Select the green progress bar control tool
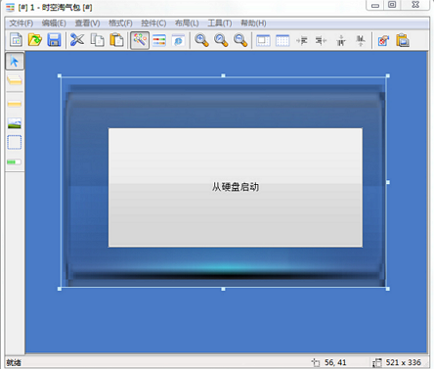The height and width of the screenshot is (369, 434). click(x=14, y=161)
